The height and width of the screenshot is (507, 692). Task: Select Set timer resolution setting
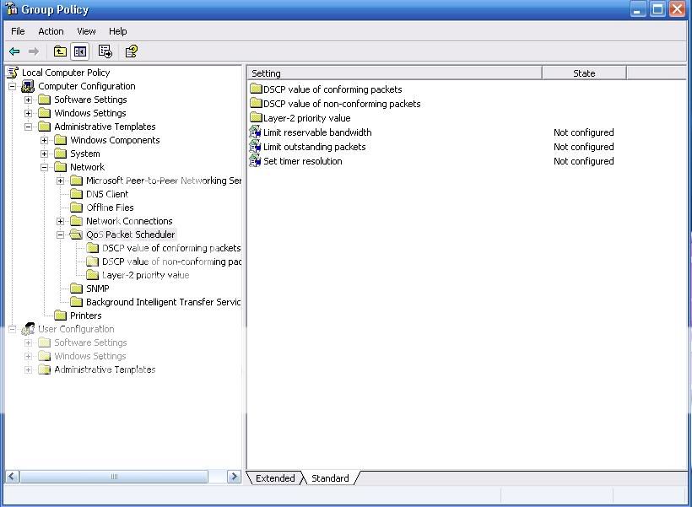tap(303, 161)
